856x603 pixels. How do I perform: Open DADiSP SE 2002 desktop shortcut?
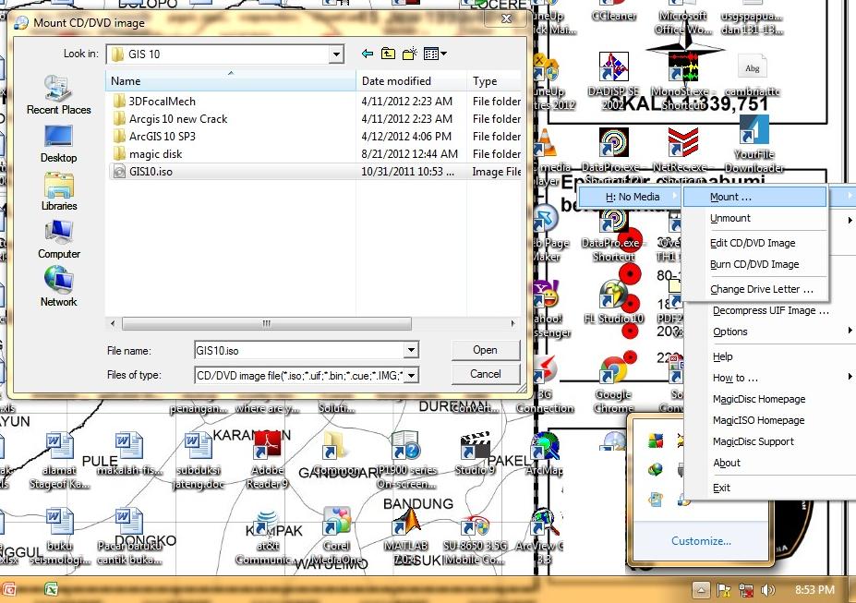(614, 80)
